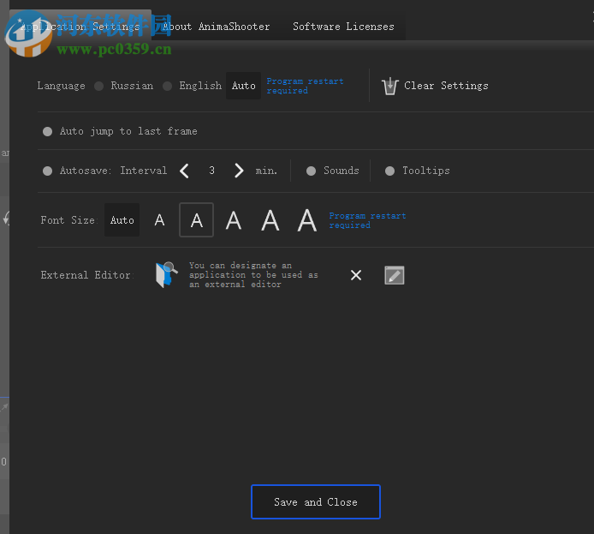The width and height of the screenshot is (594, 534).
Task: Decrease autosave interval with left arrow
Action: (185, 171)
